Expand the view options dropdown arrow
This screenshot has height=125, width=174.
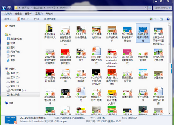point(155,19)
